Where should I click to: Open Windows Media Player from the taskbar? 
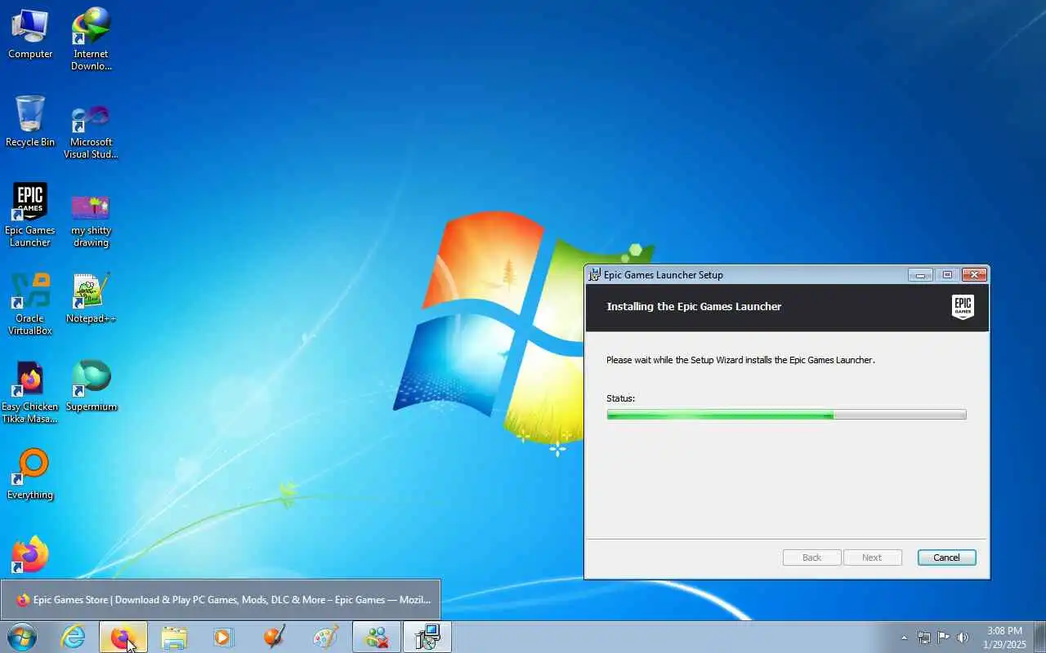click(224, 637)
